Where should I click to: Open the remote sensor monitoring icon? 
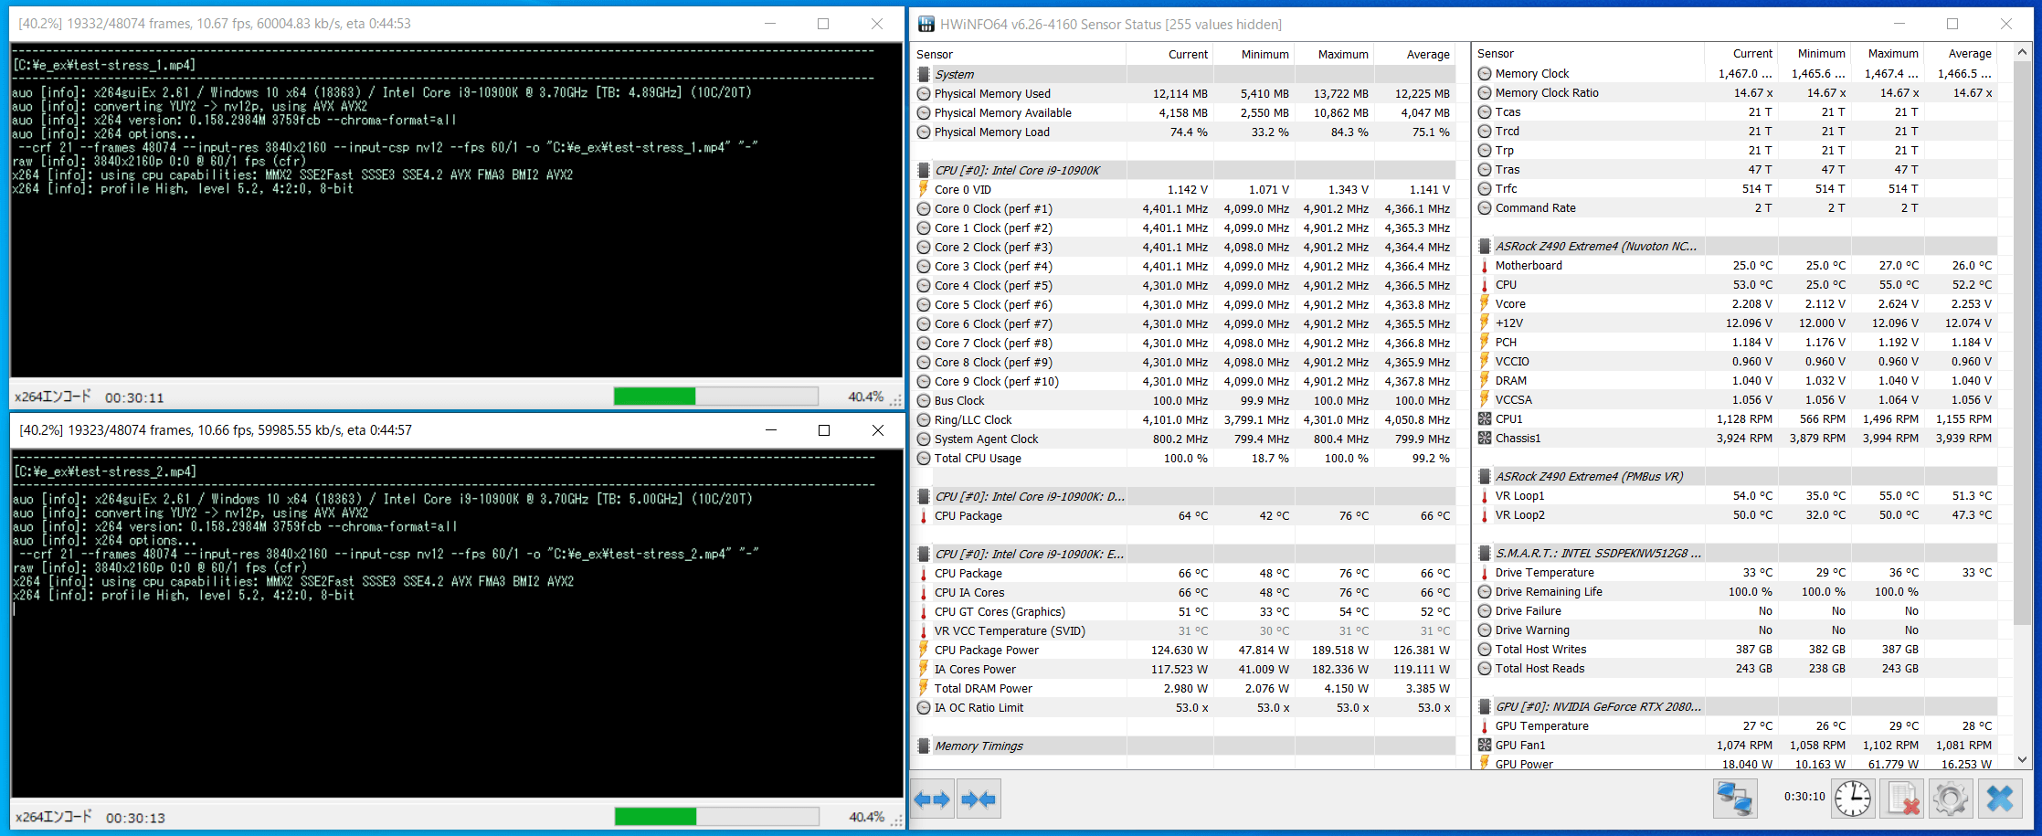(x=1734, y=799)
